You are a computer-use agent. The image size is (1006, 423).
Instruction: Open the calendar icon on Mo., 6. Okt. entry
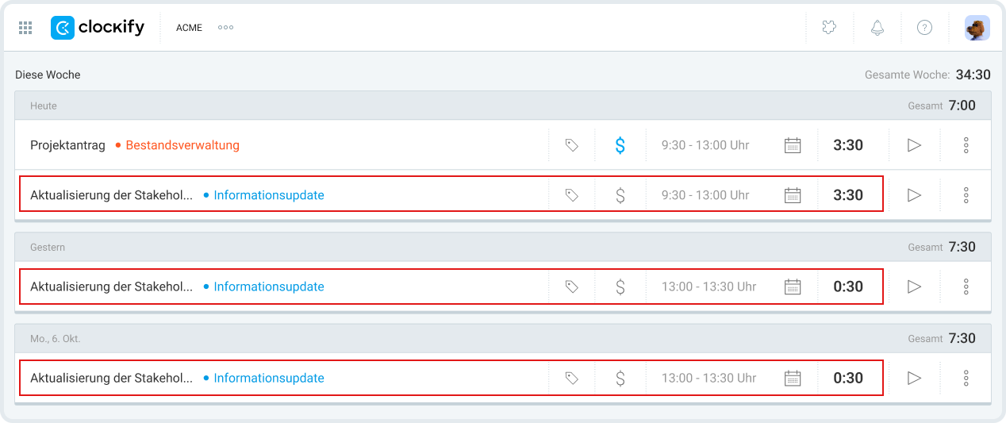(793, 379)
